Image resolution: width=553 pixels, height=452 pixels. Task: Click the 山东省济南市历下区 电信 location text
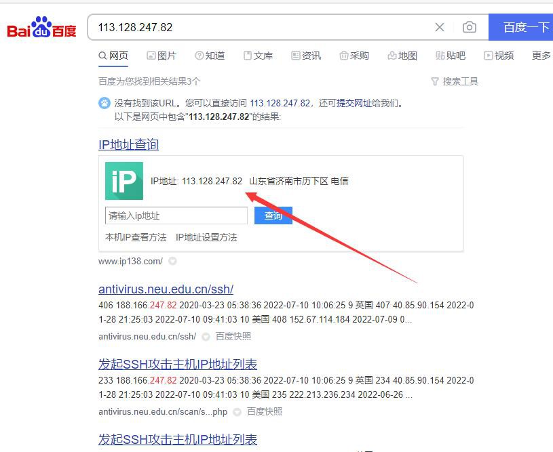(x=299, y=181)
